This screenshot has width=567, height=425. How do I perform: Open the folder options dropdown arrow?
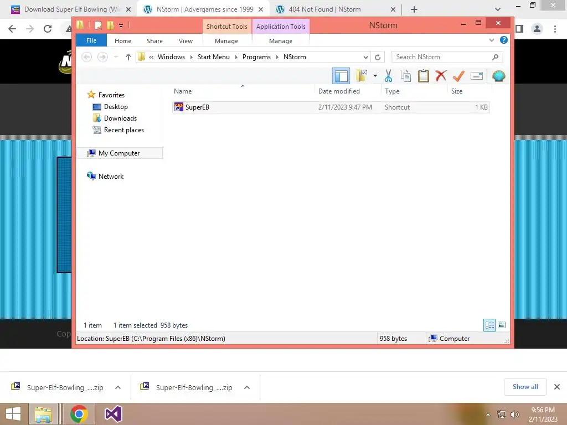click(x=375, y=76)
